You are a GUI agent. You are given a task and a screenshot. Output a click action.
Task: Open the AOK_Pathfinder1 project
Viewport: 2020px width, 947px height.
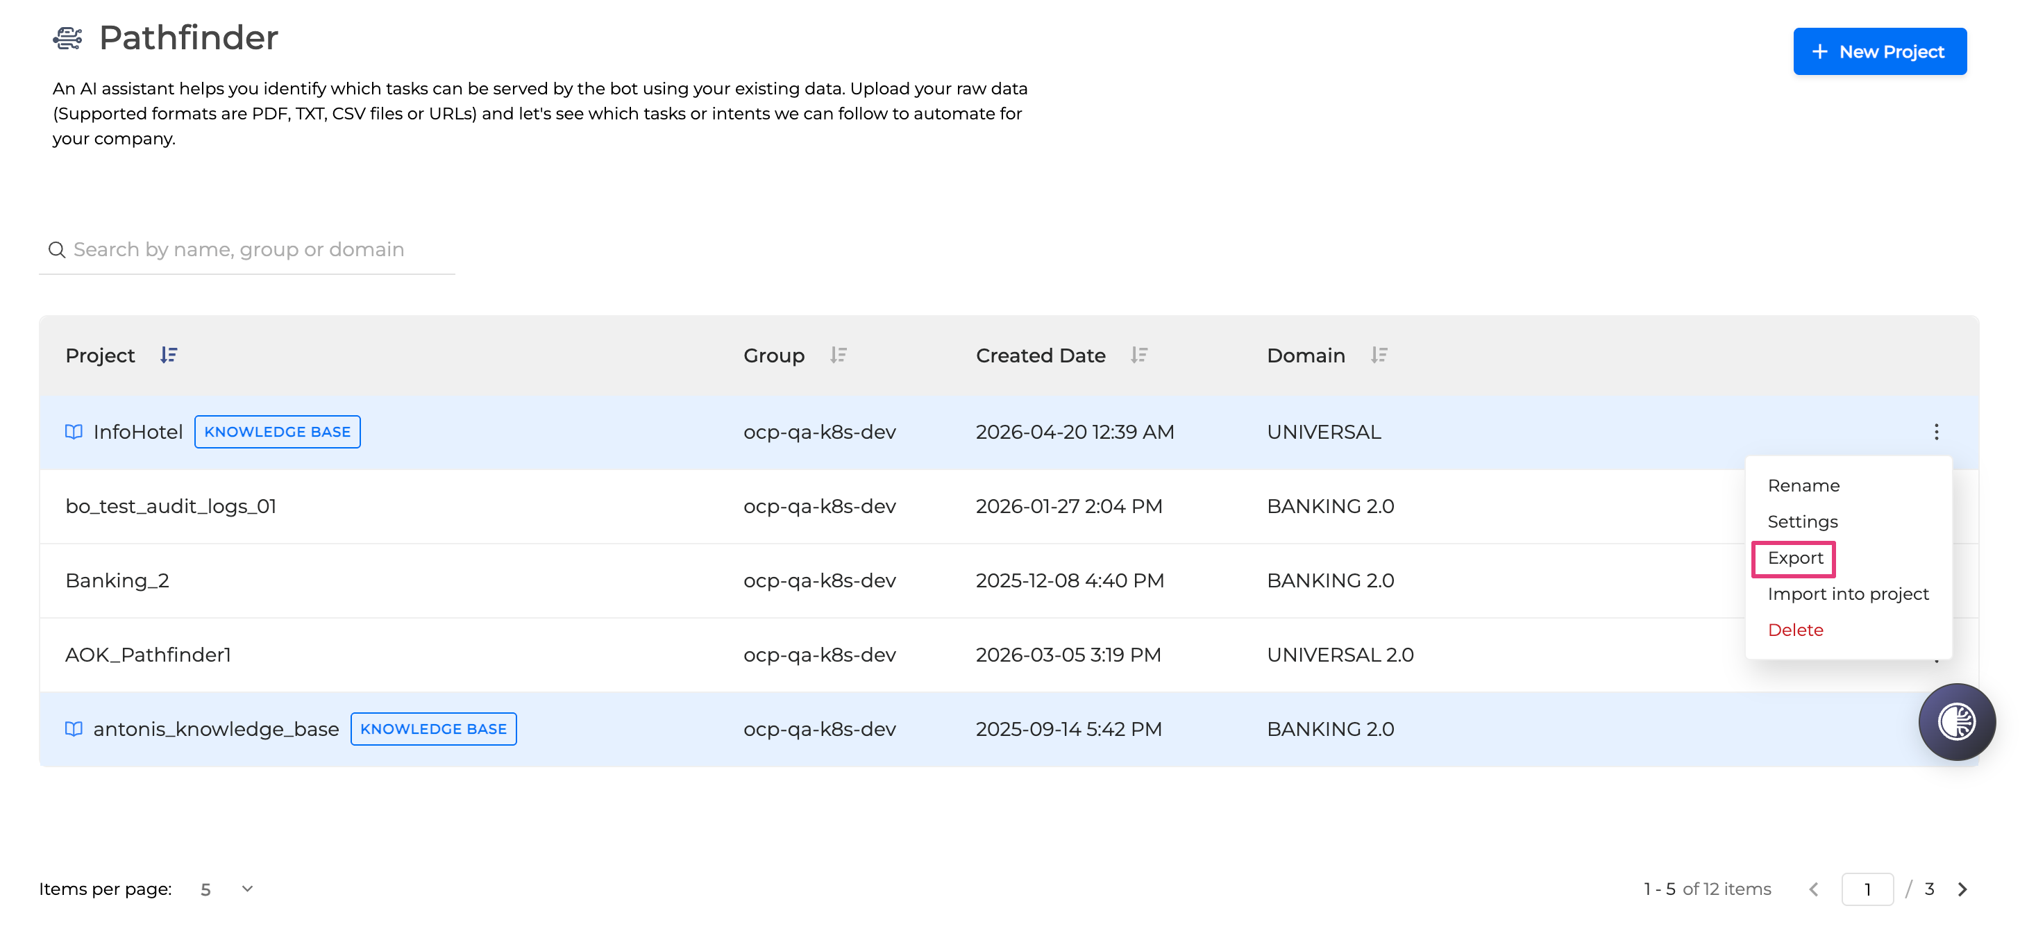coord(149,654)
